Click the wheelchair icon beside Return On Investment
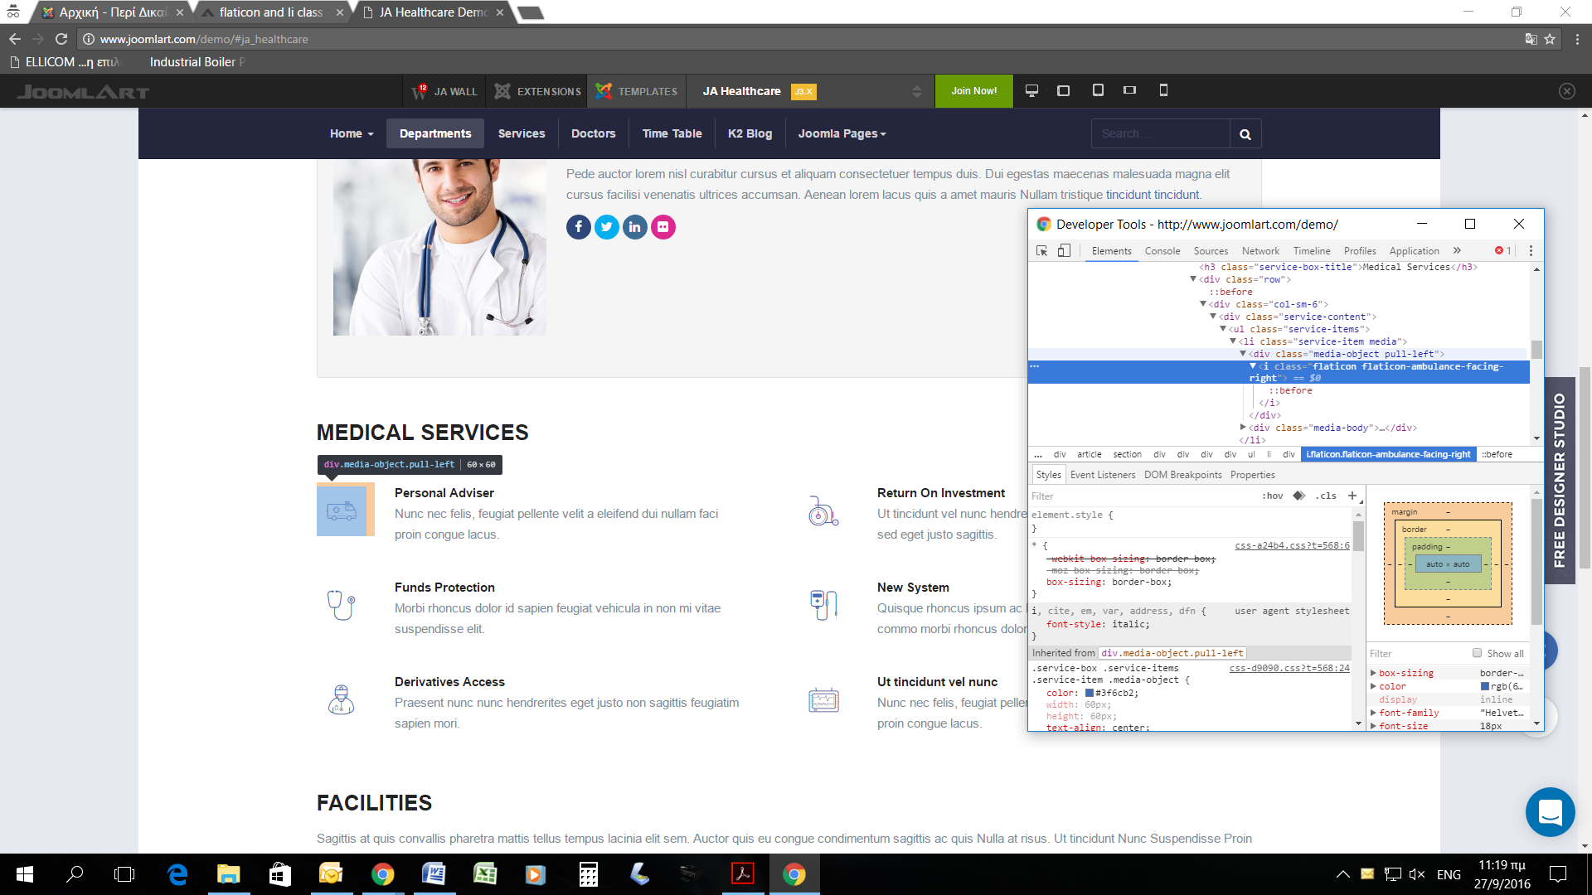The width and height of the screenshot is (1592, 895). coord(823,510)
